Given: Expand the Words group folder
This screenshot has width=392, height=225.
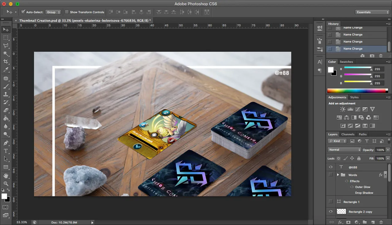Looking at the screenshot, I should tap(338, 175).
